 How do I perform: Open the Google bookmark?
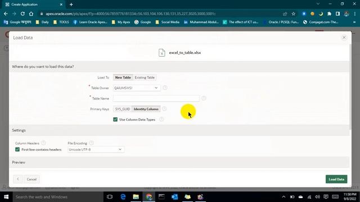coord(142,22)
